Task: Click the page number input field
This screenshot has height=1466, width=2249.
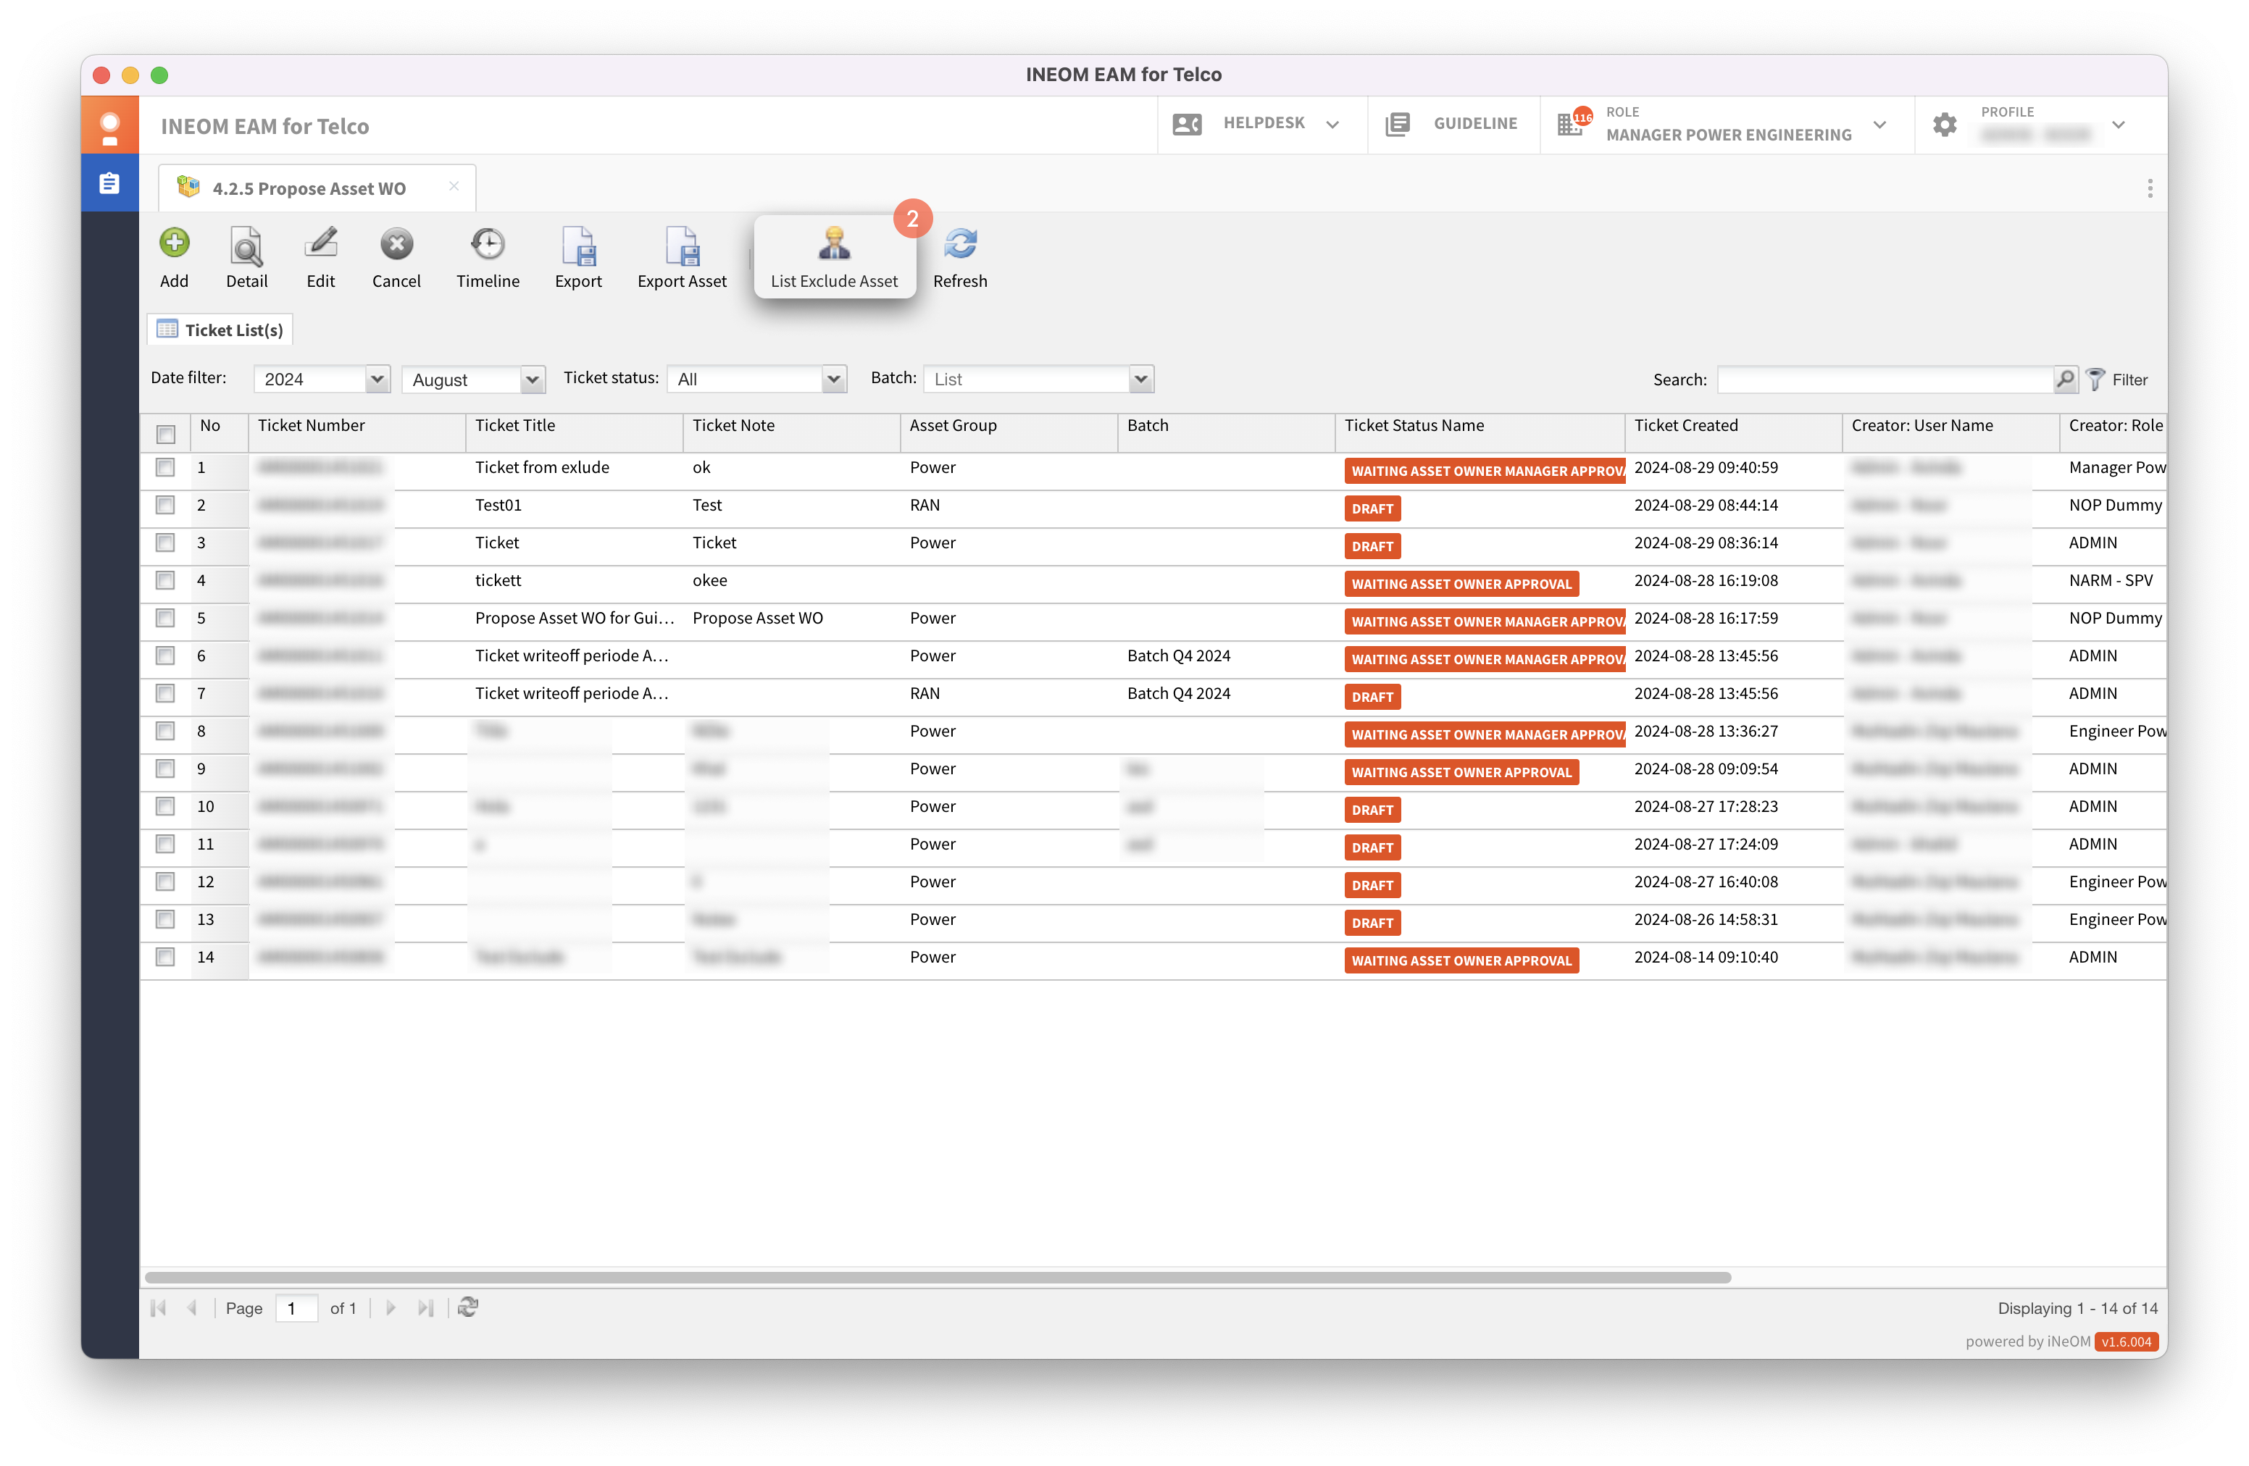Action: [x=296, y=1308]
